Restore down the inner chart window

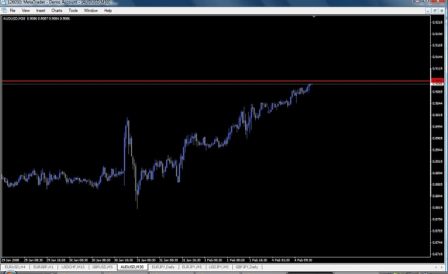tap(434, 11)
